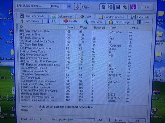This screenshot has height=123, width=165.
Task: Select the (09) Power On Hours Count row
Action: [x=75, y=48]
